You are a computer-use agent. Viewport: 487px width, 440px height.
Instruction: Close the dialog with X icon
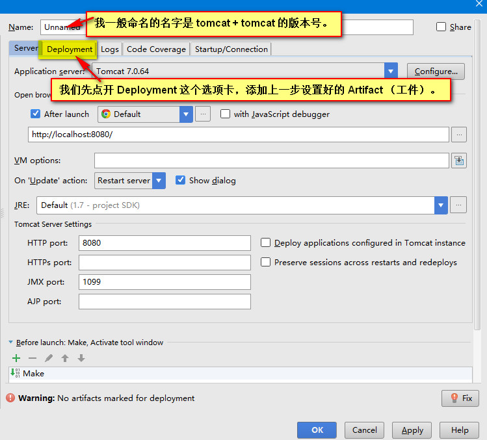[479, 4]
